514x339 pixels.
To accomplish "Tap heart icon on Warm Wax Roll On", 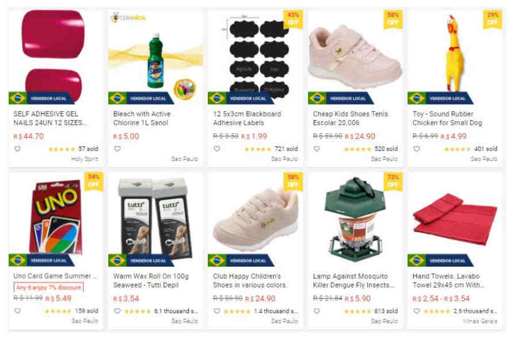I will tap(117, 311).
